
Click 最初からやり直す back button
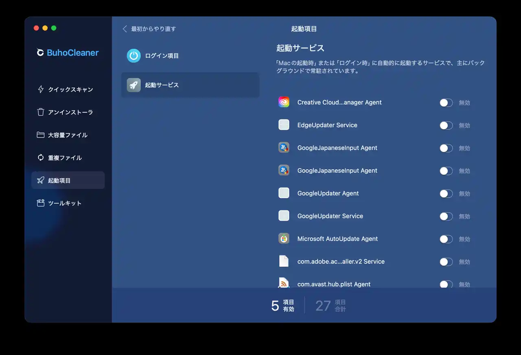(x=149, y=29)
